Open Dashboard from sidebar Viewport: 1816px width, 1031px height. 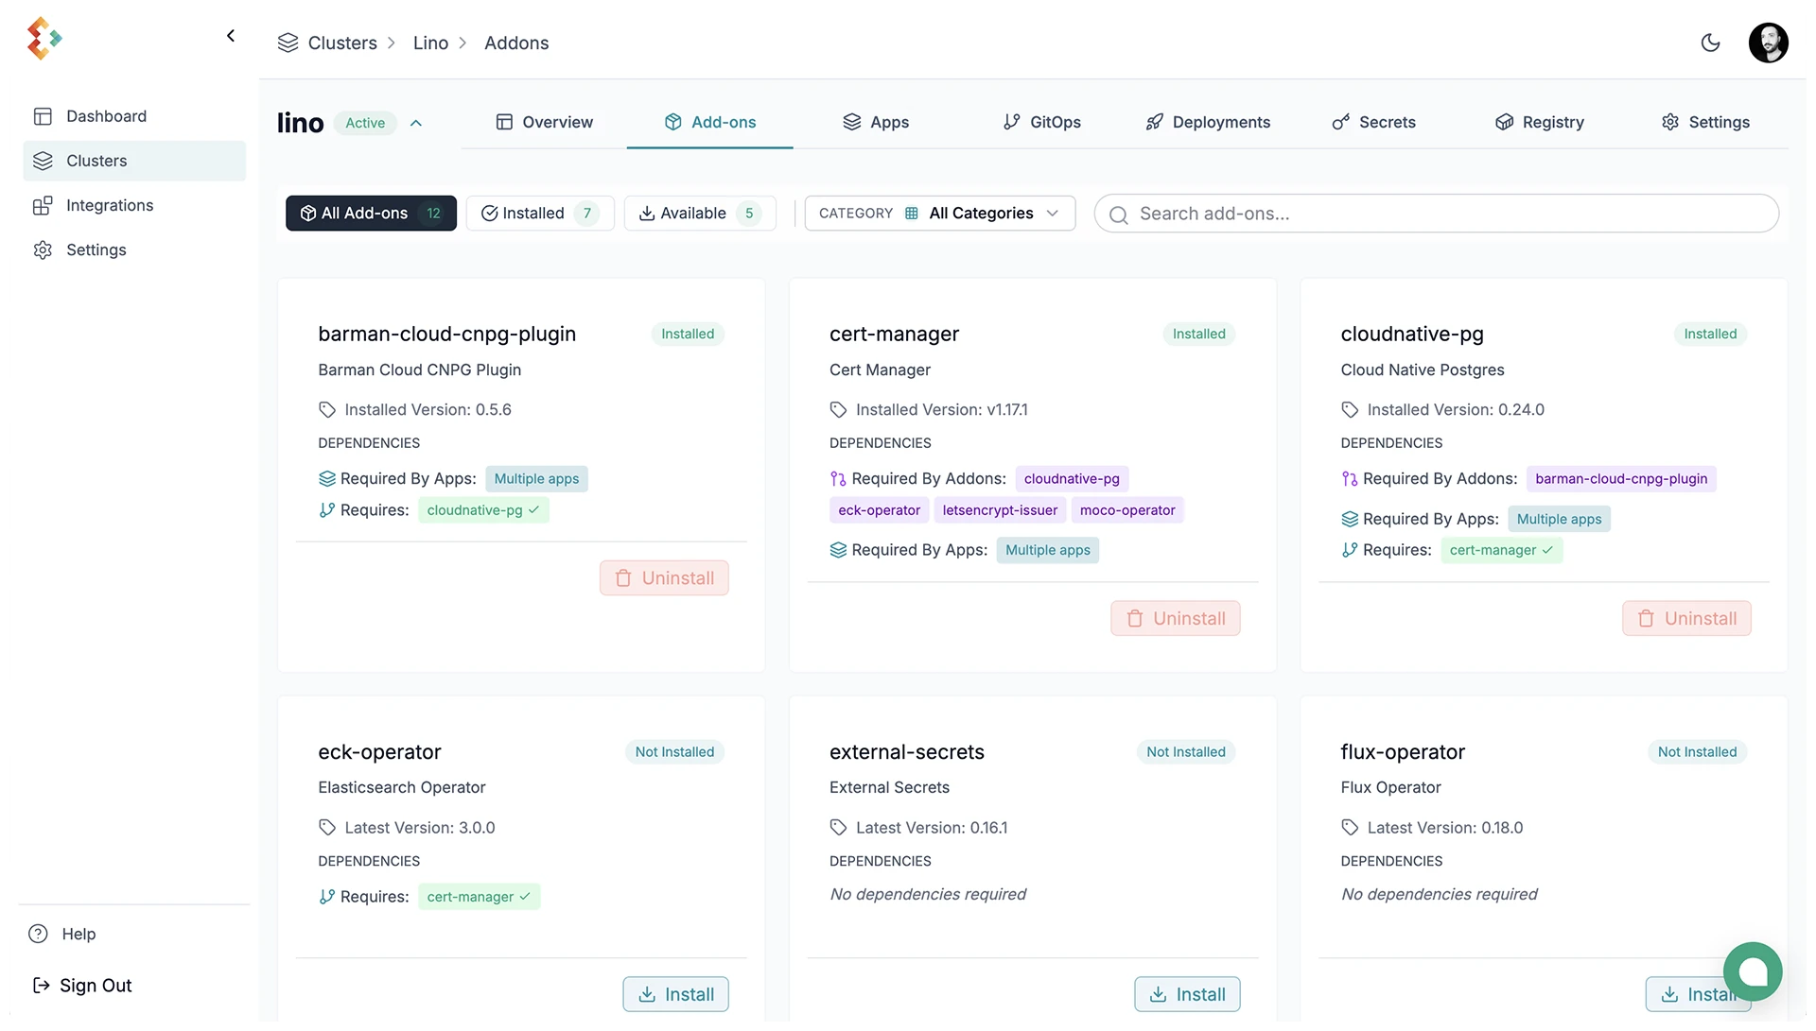(106, 116)
